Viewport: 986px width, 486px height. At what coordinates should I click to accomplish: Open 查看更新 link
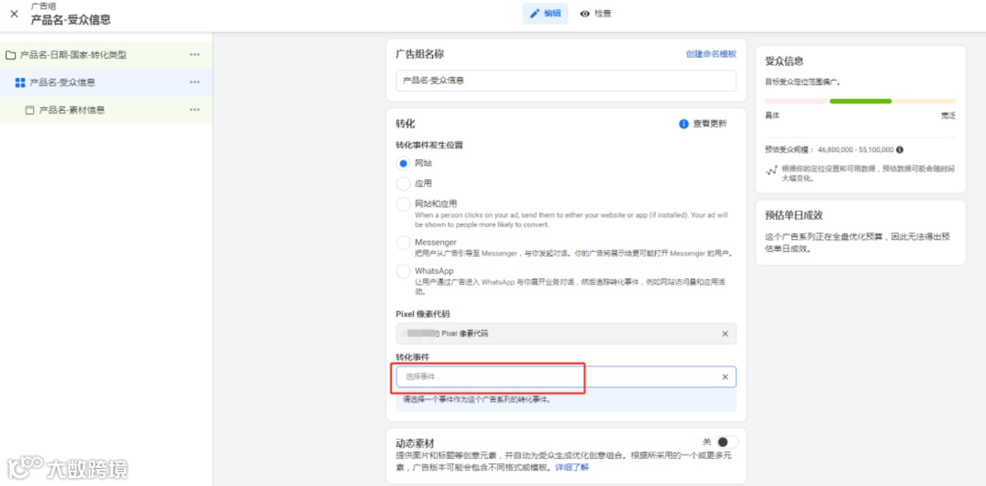(x=709, y=124)
